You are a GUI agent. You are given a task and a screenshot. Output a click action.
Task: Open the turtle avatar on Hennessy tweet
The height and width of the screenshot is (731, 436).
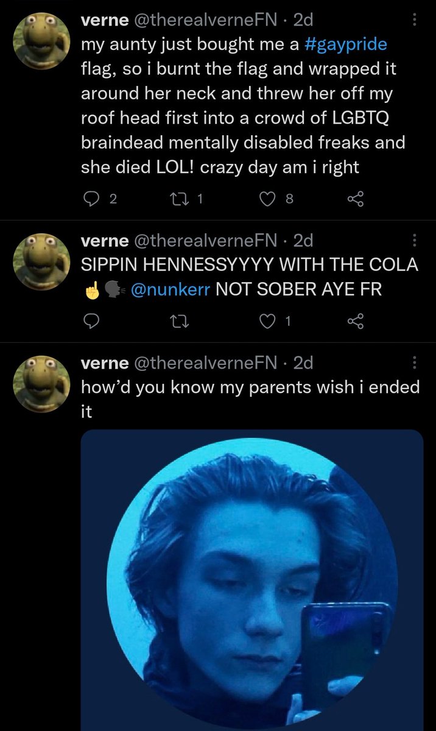[41, 260]
